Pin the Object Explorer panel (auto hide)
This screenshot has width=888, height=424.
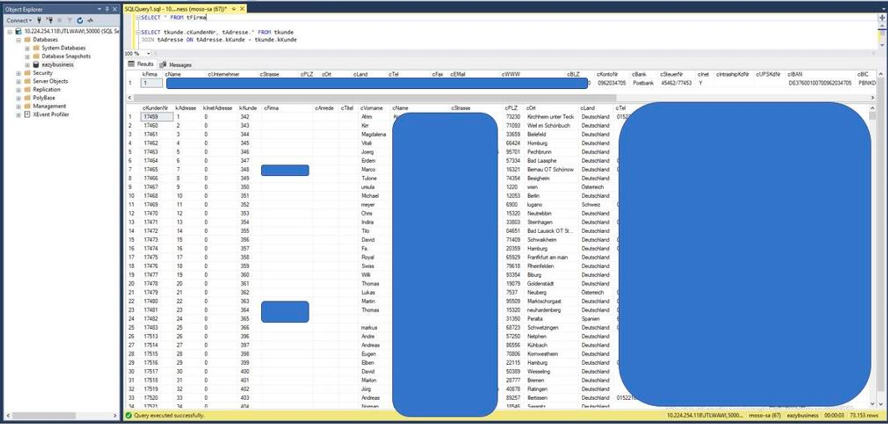pos(107,9)
